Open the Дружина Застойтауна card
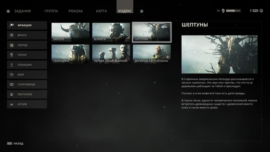The image size is (270, 152). 152,54
